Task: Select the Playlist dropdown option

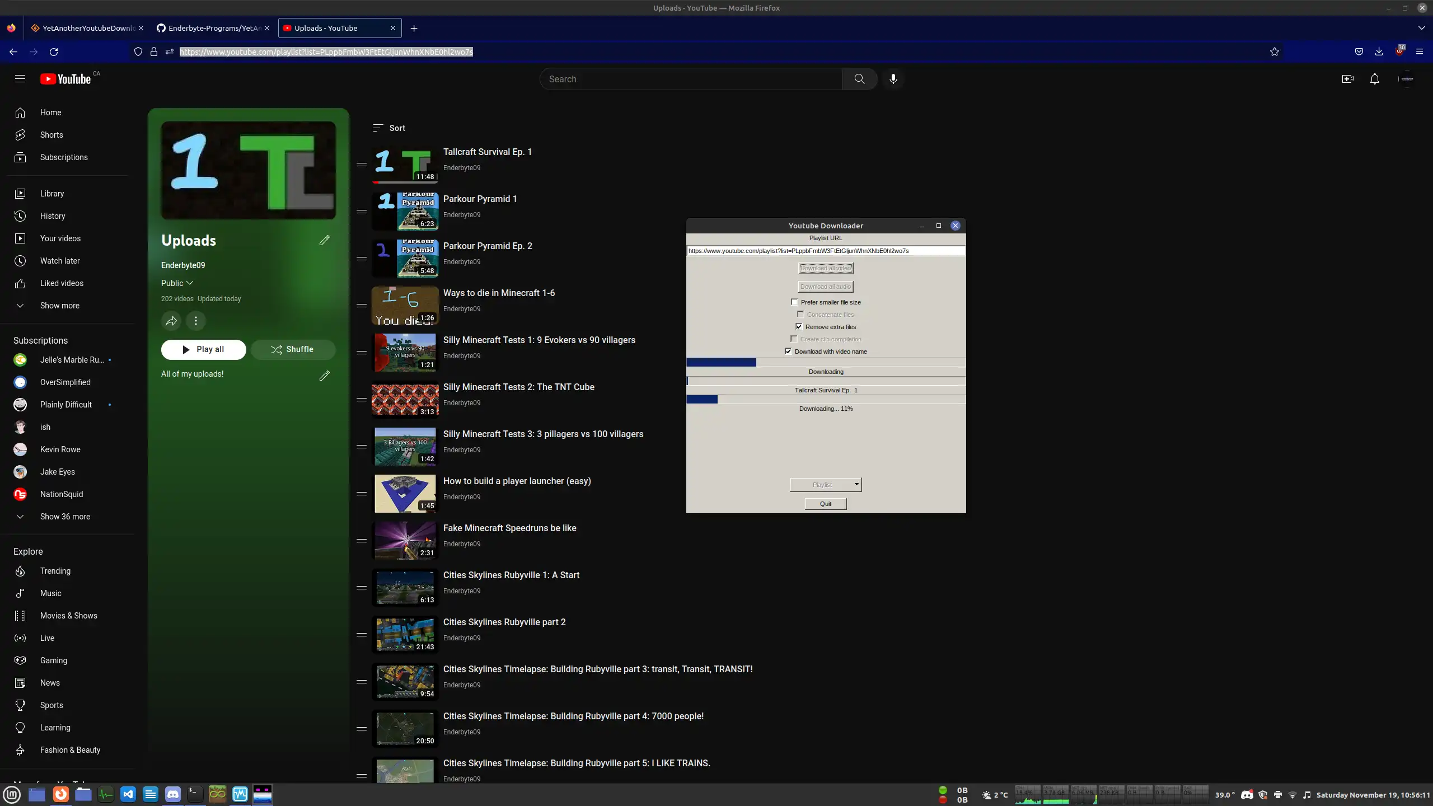Action: [825, 483]
